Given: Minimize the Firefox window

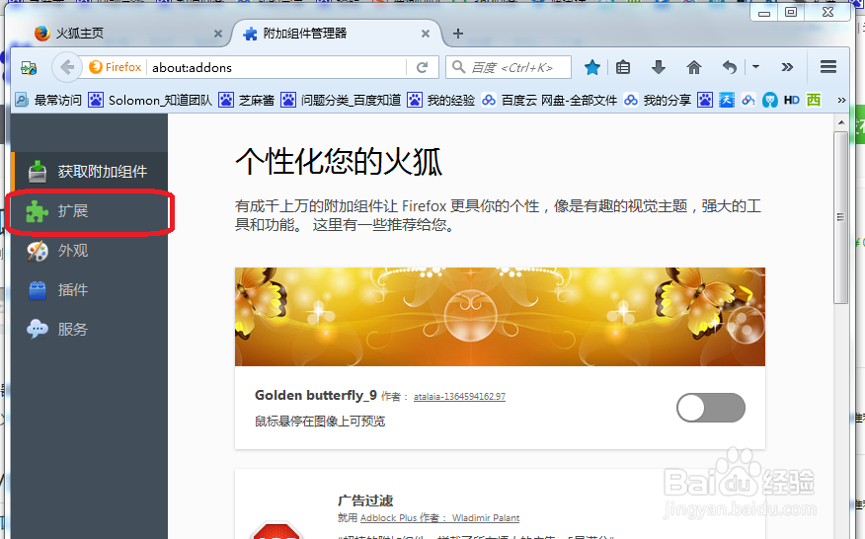Looking at the screenshot, I should (764, 12).
